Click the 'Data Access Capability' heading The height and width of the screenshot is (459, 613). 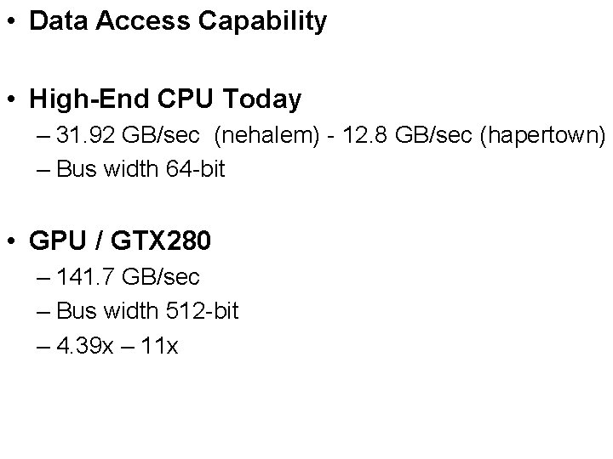[x=178, y=21]
